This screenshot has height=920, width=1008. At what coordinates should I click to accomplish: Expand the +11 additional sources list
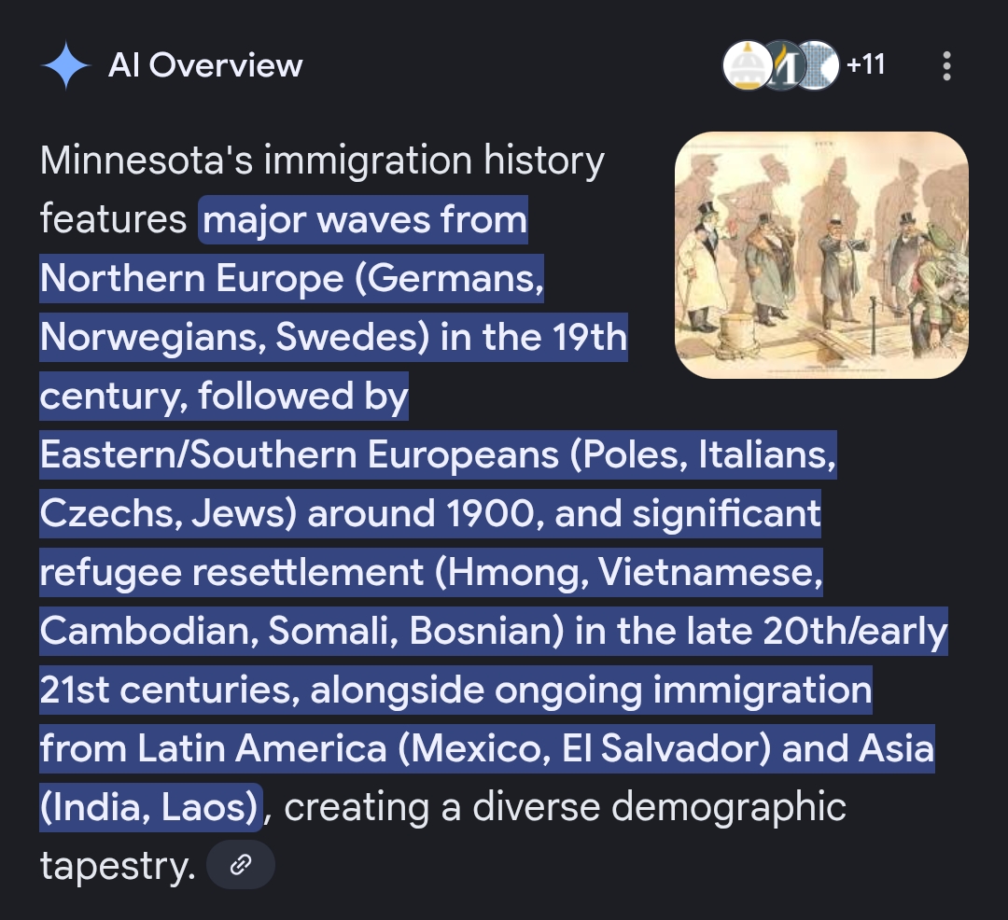pos(865,65)
